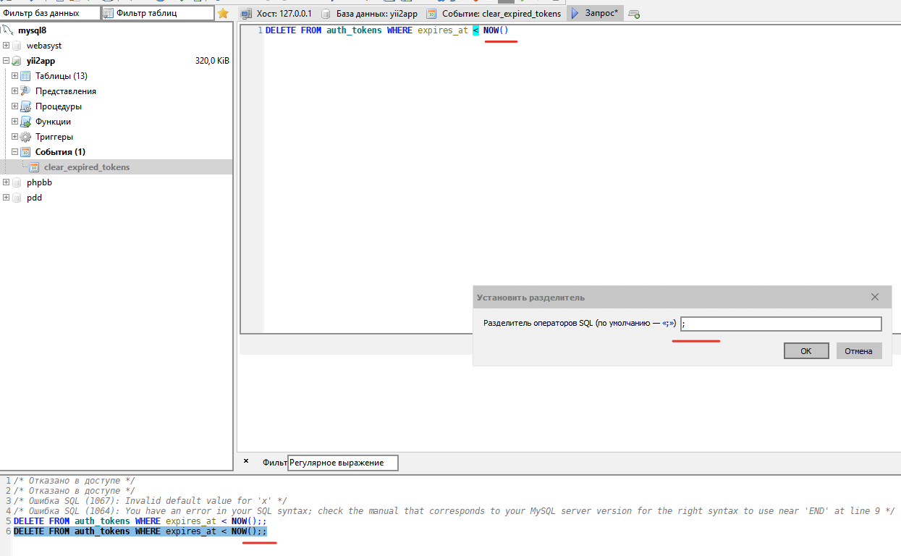901x556 pixels.
Task: Expand the pdd database node
Action: pos(7,198)
